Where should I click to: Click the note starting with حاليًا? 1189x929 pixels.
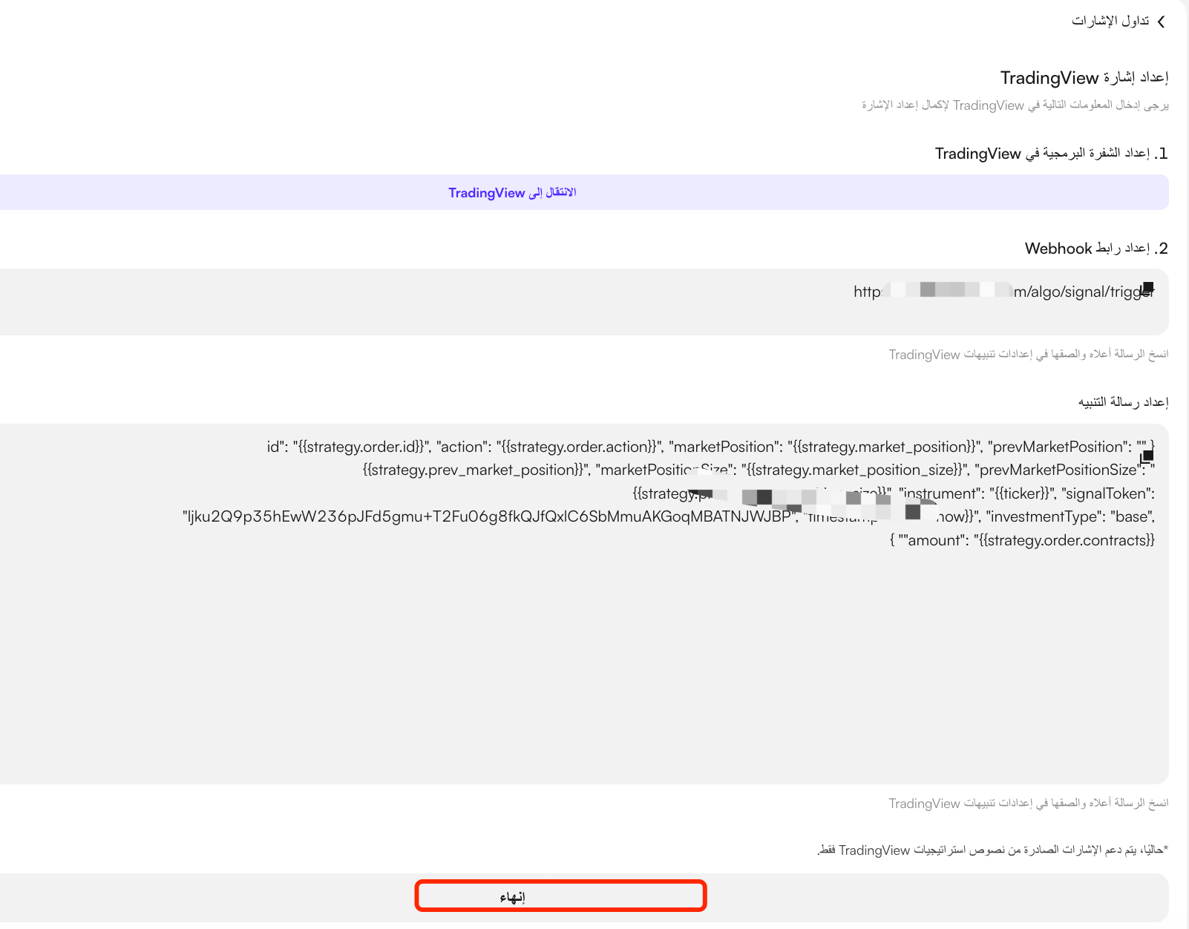click(993, 850)
